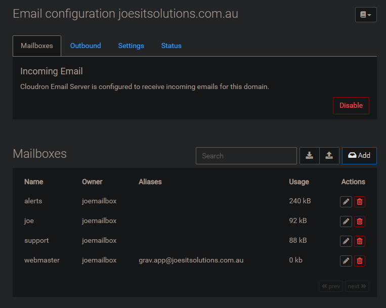Edit the webmaster mailbox

tap(346, 261)
